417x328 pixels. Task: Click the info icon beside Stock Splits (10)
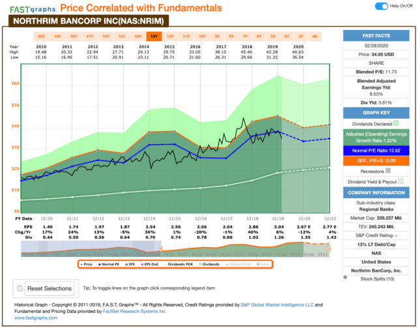point(345,277)
